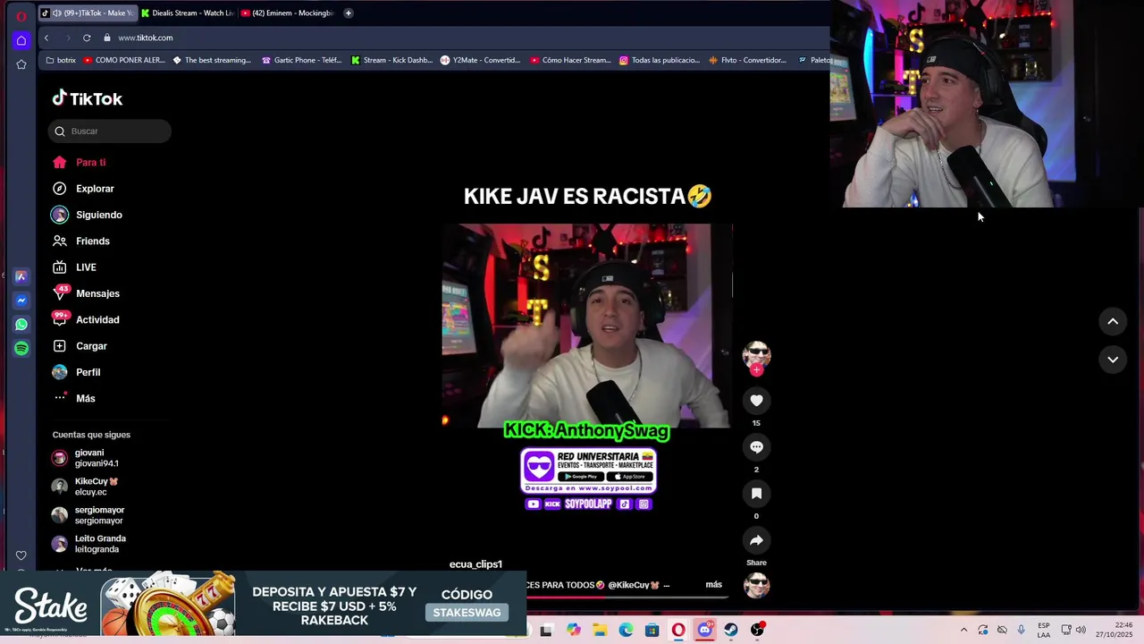The height and width of the screenshot is (644, 1144).
Task: Open giovani94.1 followed account
Action: click(86, 458)
